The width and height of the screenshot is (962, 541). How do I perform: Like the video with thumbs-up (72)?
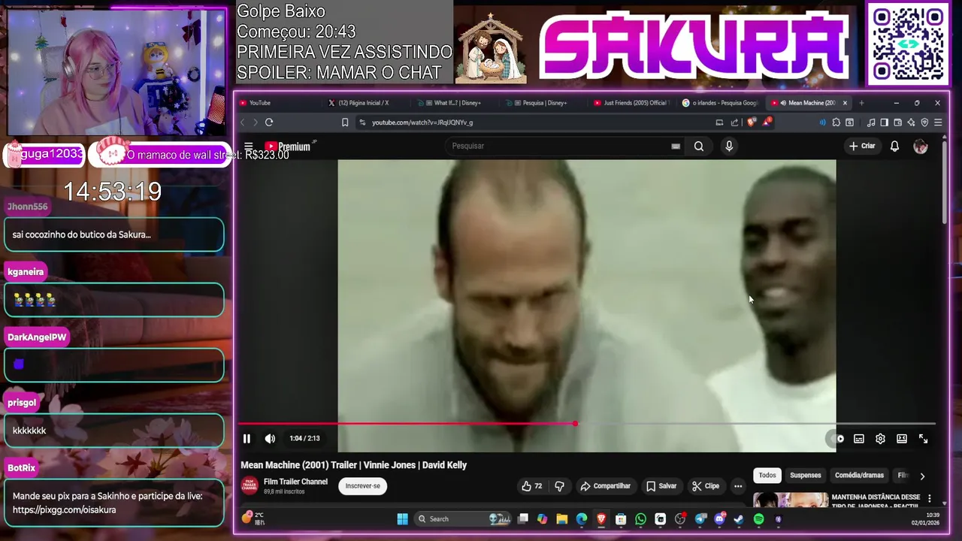(x=532, y=486)
